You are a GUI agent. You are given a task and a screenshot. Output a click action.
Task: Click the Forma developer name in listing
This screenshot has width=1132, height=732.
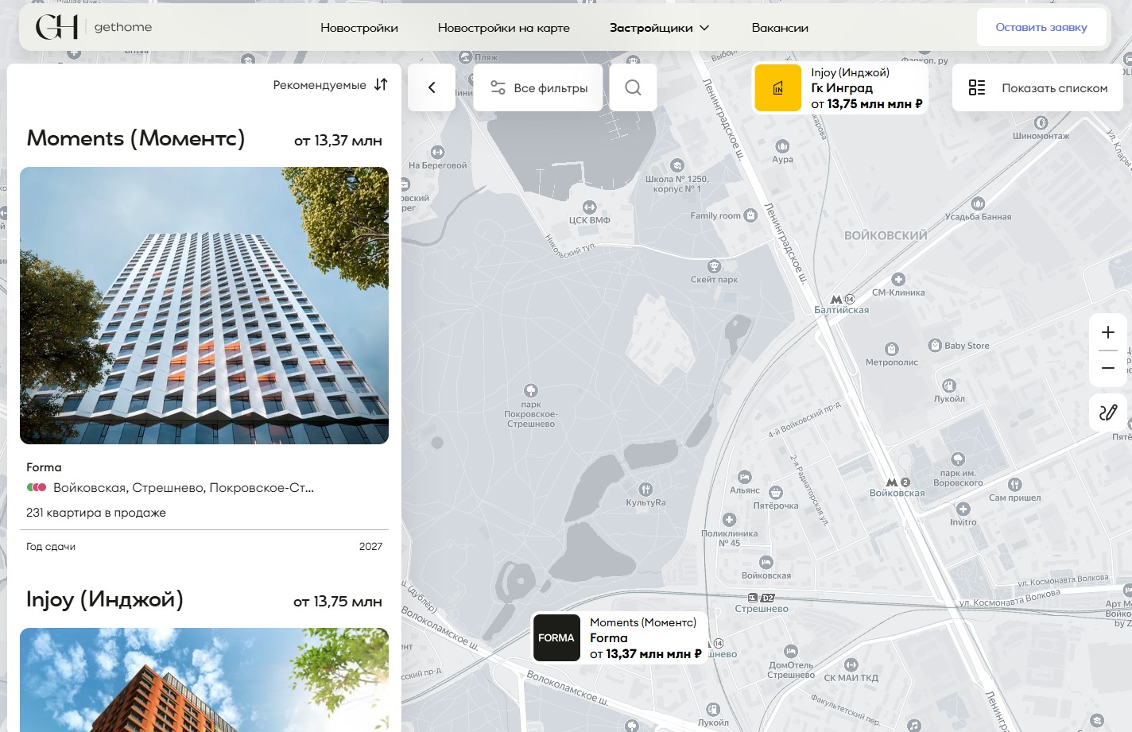tap(44, 467)
